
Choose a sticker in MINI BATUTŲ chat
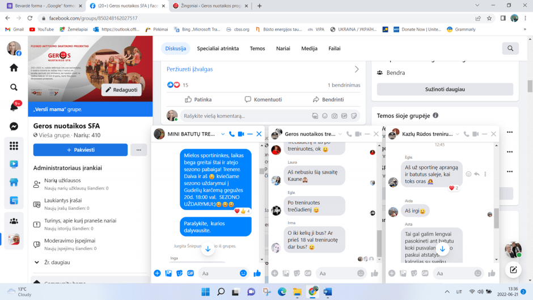[x=180, y=273]
